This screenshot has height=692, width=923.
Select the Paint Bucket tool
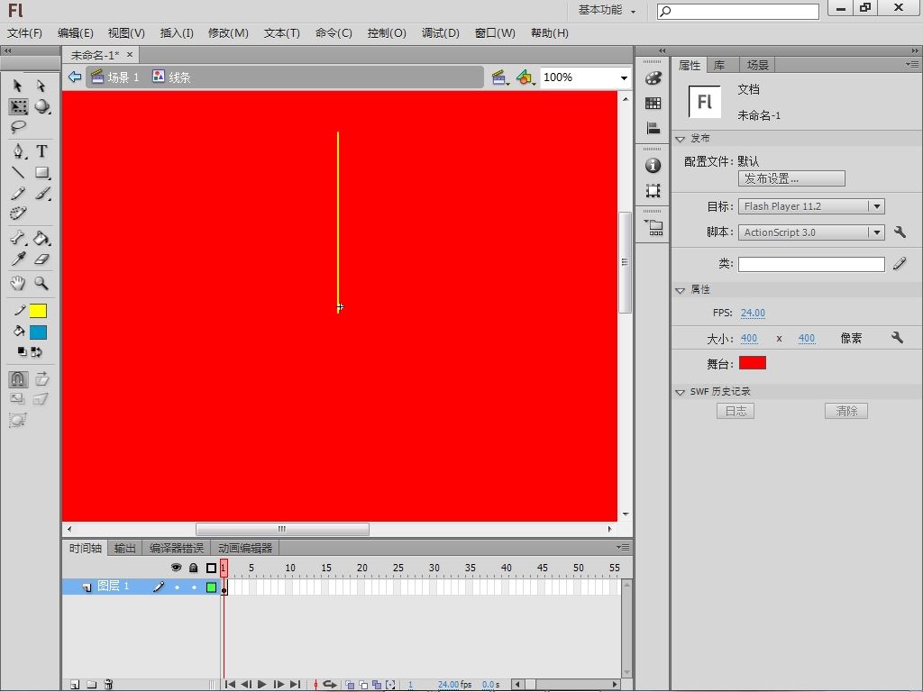(x=41, y=238)
